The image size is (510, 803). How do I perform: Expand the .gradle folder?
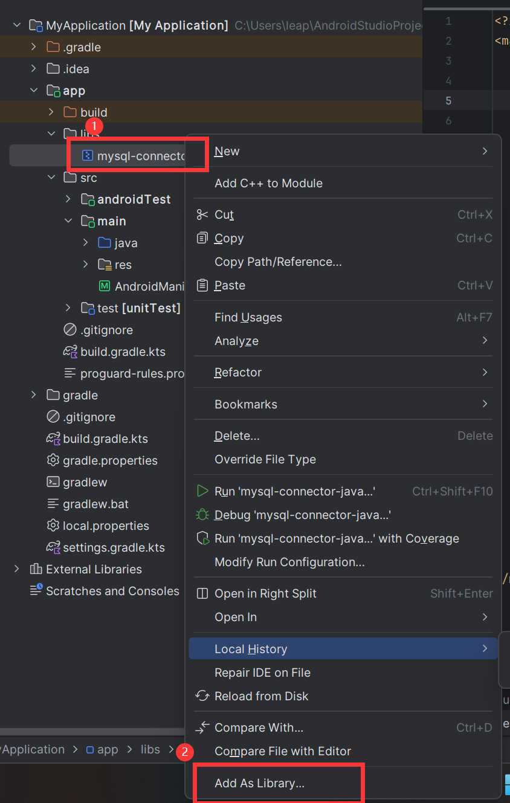[x=34, y=47]
